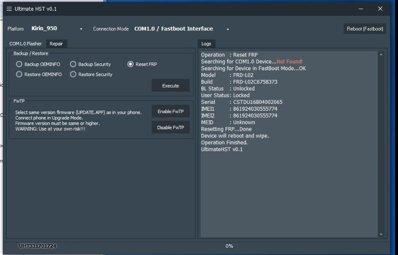The image size is (398, 255).
Task: Click 'BL Status : Unlocked' log line
Action: [228, 89]
